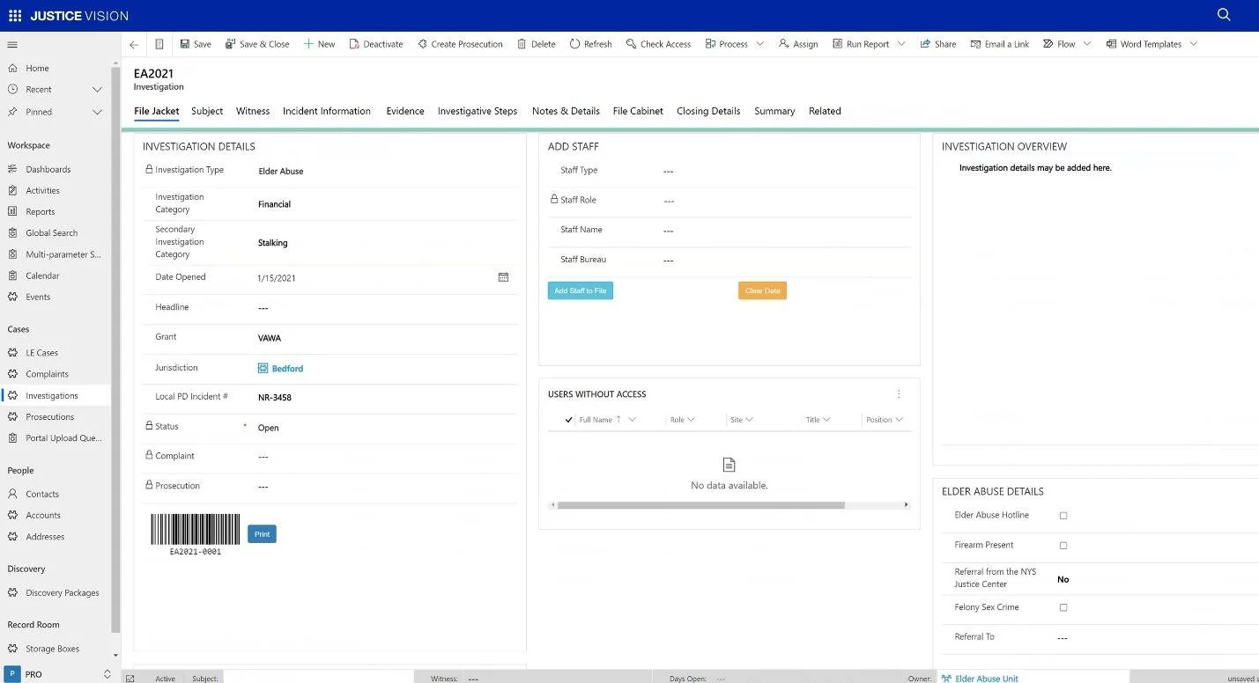
Task: Open the Bedford jurisdiction link
Action: click(x=287, y=369)
